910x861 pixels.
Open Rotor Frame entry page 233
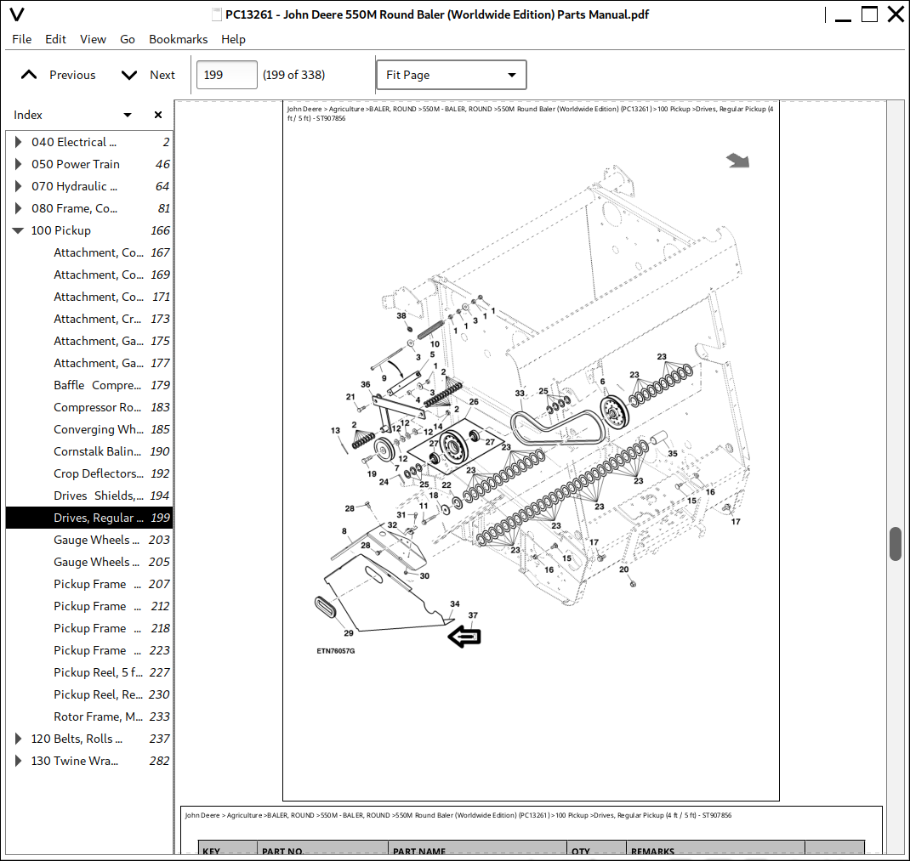point(89,717)
